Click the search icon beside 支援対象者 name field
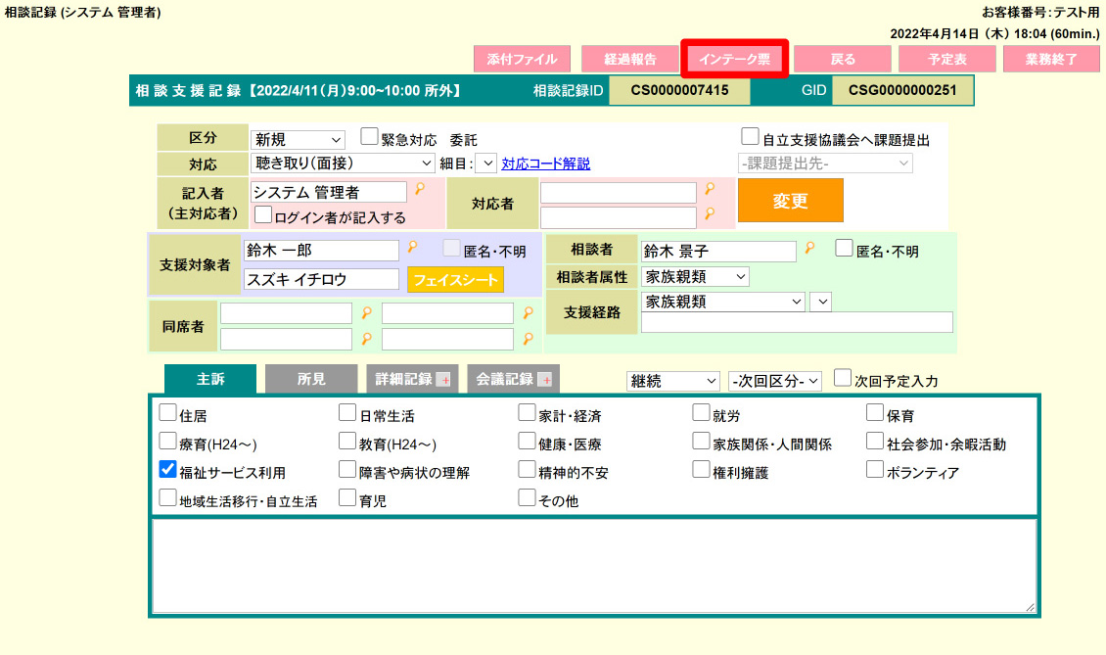The image size is (1106, 655). click(x=412, y=249)
